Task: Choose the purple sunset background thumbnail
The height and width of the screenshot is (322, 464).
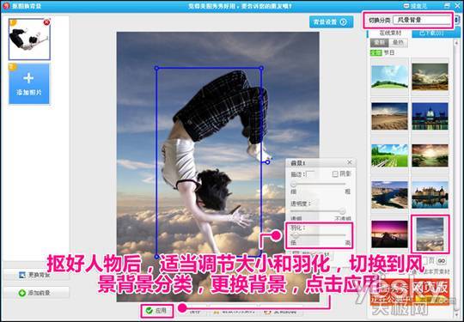Action: 389,234
